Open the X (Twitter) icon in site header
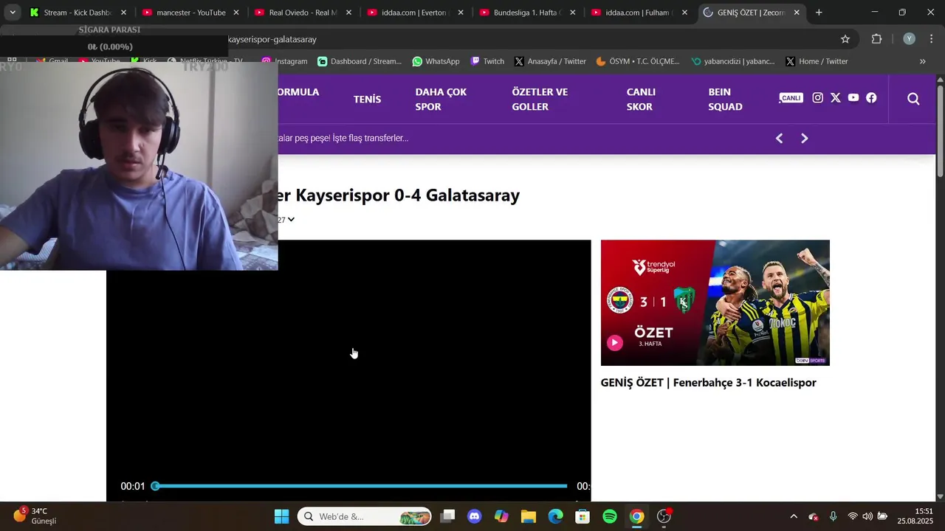Viewport: 945px width, 531px height. pos(835,98)
